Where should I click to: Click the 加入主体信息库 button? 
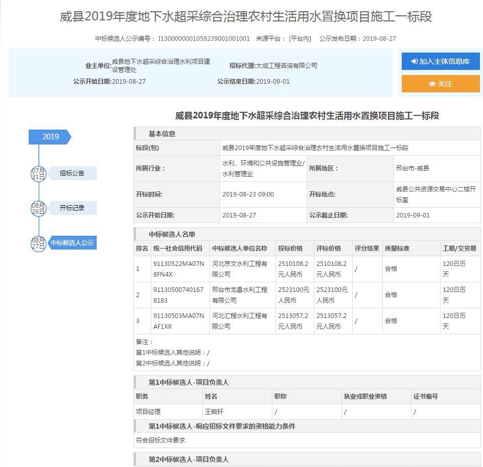point(441,61)
